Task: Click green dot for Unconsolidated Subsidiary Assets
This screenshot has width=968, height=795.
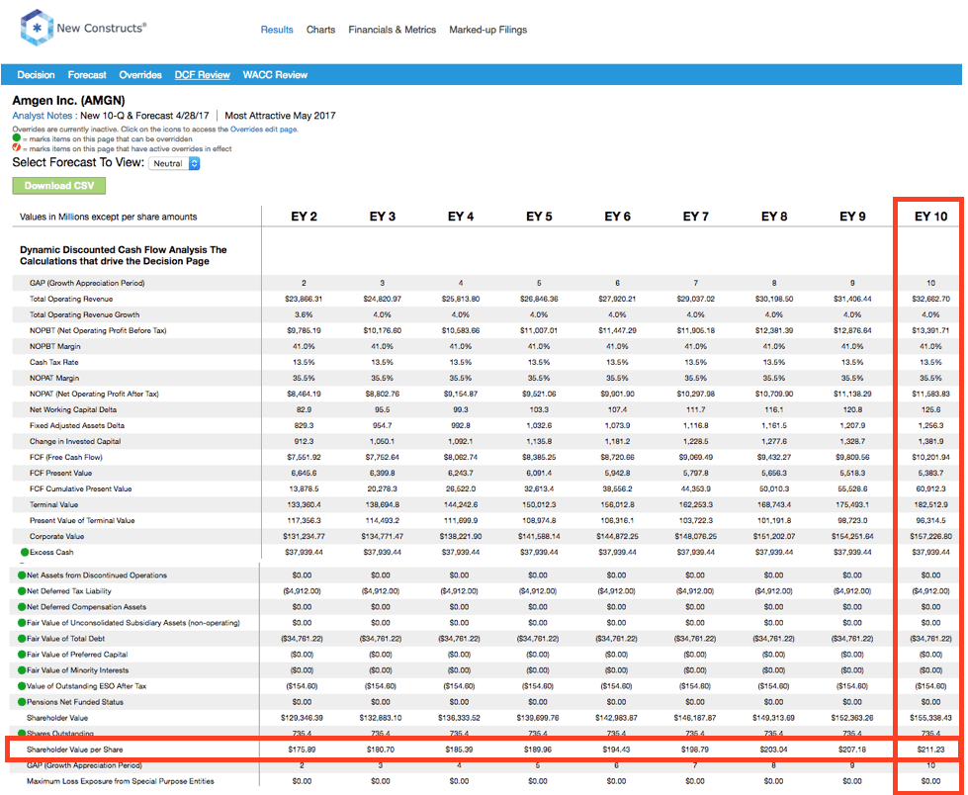Action: (22, 623)
